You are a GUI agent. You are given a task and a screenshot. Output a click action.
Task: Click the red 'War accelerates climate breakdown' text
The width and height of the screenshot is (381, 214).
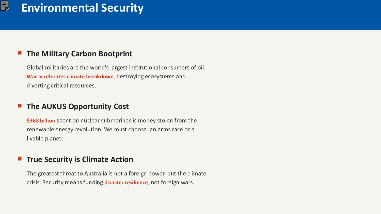pos(70,77)
